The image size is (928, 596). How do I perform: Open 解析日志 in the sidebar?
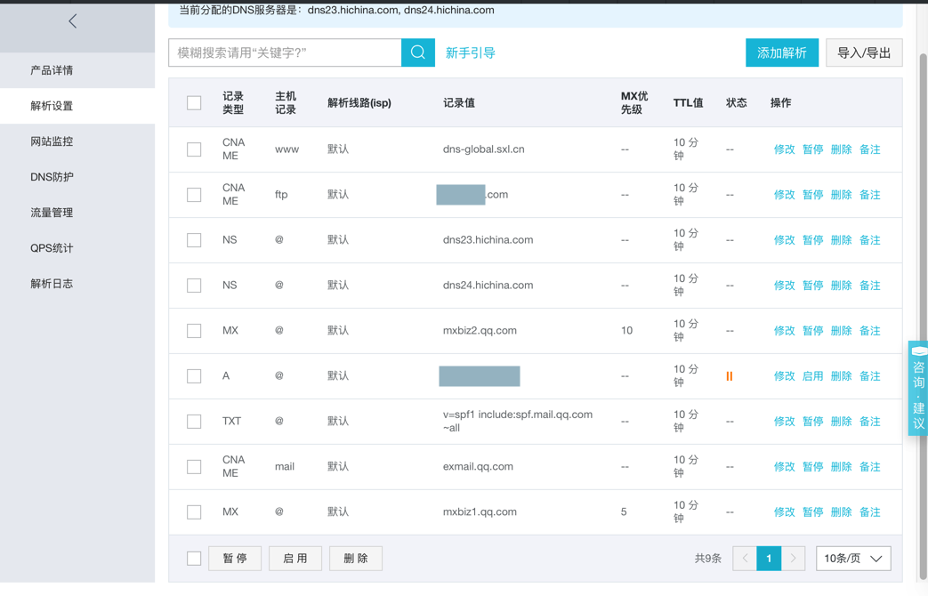pos(52,284)
